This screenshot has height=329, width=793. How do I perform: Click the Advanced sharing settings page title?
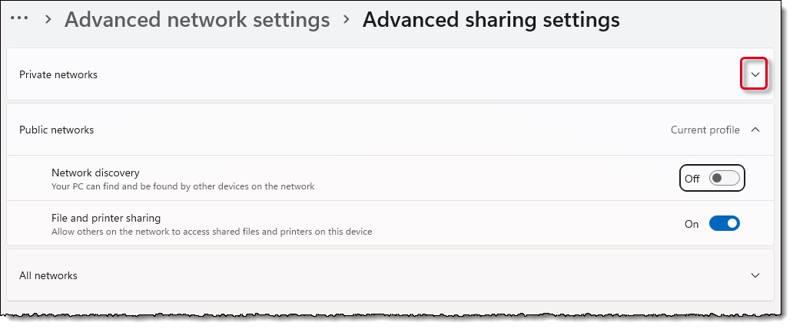pos(491,20)
